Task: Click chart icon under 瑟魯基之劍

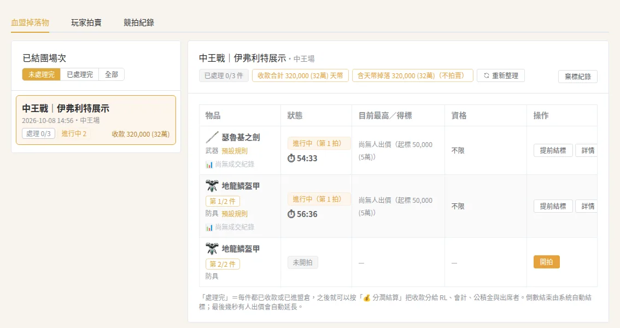Action: (x=209, y=165)
